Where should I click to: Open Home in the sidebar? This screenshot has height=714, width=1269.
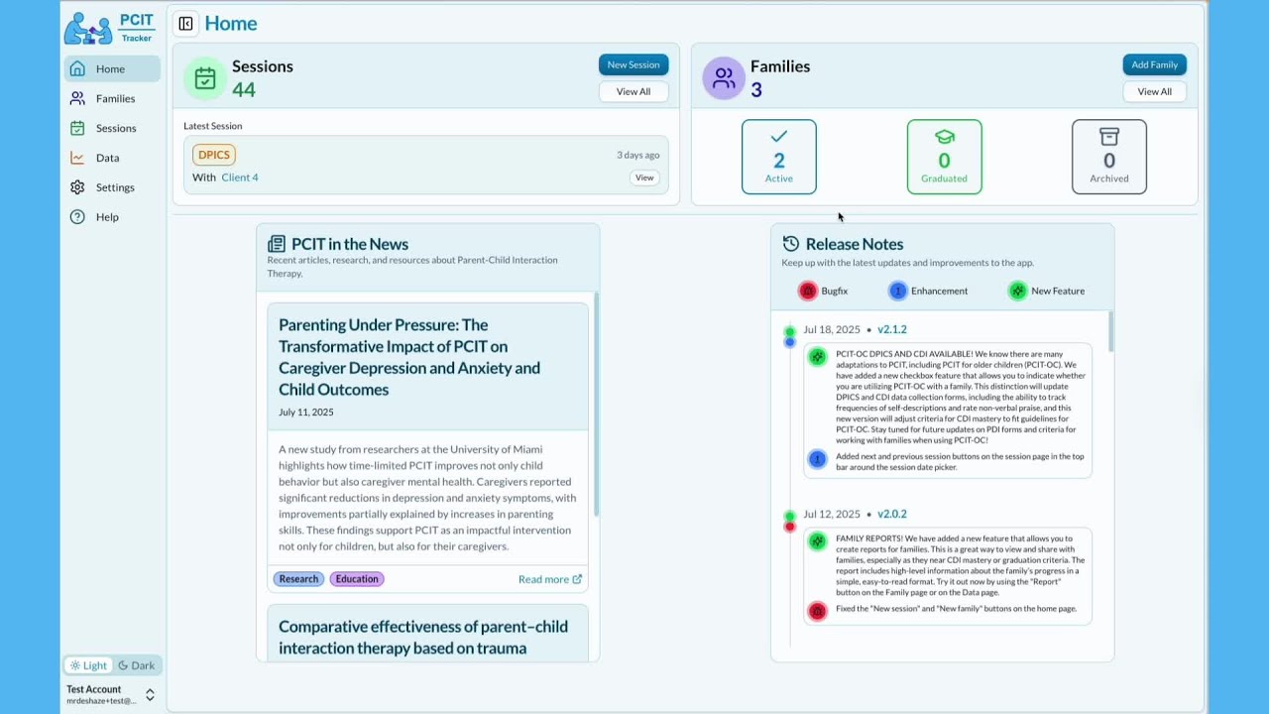112,68
